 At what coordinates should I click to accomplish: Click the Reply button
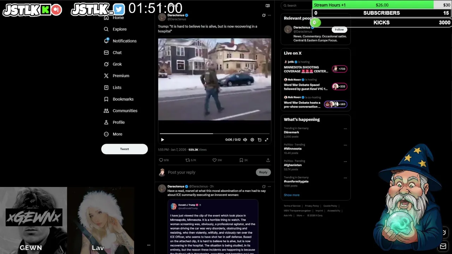(x=263, y=172)
